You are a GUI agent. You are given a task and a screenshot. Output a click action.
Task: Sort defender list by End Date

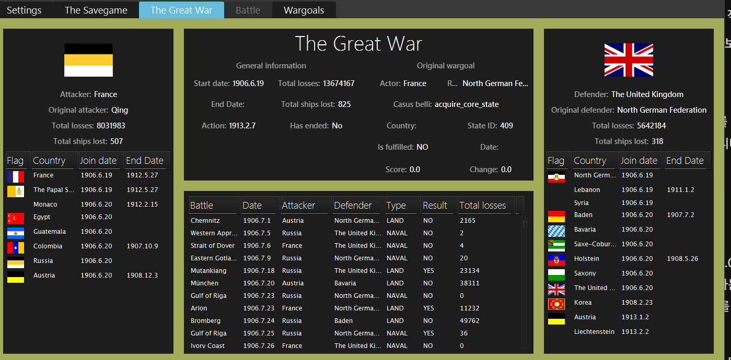pyautogui.click(x=688, y=161)
